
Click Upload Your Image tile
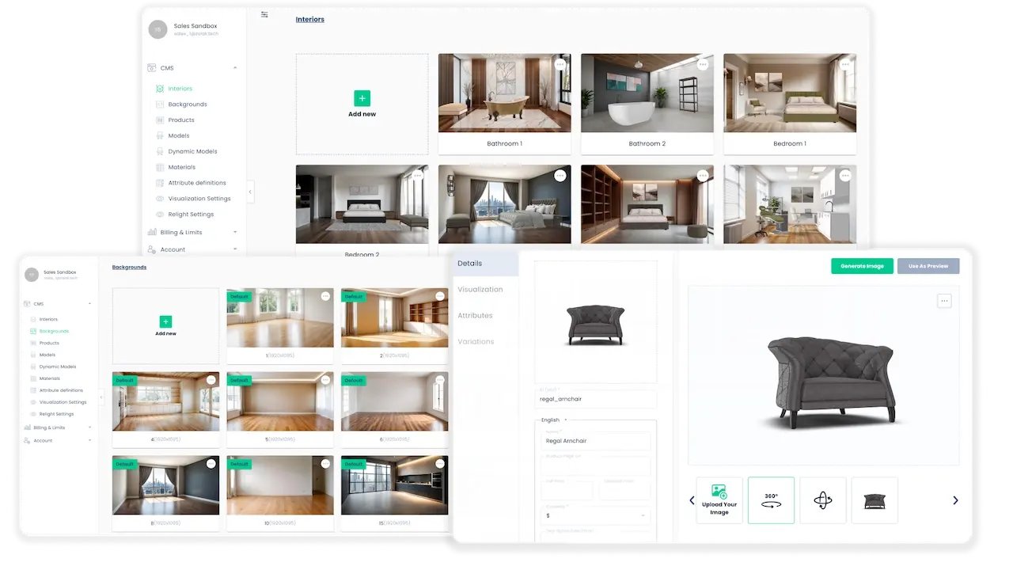719,500
